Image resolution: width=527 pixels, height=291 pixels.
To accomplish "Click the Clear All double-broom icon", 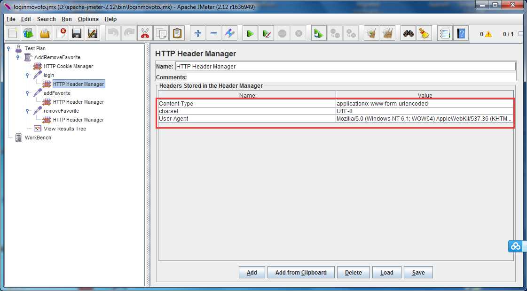I will [387, 34].
